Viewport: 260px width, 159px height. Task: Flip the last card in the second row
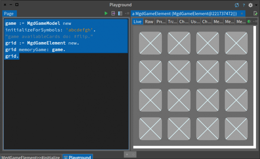236,72
